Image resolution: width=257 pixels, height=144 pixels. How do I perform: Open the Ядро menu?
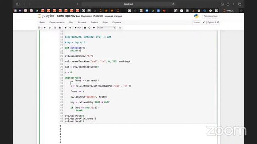(105, 22)
